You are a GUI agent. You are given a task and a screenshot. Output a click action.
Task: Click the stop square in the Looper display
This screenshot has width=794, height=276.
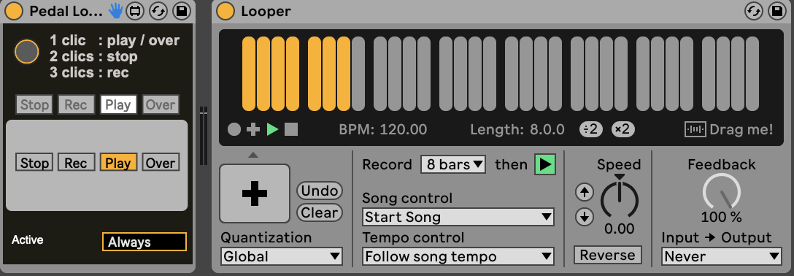click(x=291, y=130)
